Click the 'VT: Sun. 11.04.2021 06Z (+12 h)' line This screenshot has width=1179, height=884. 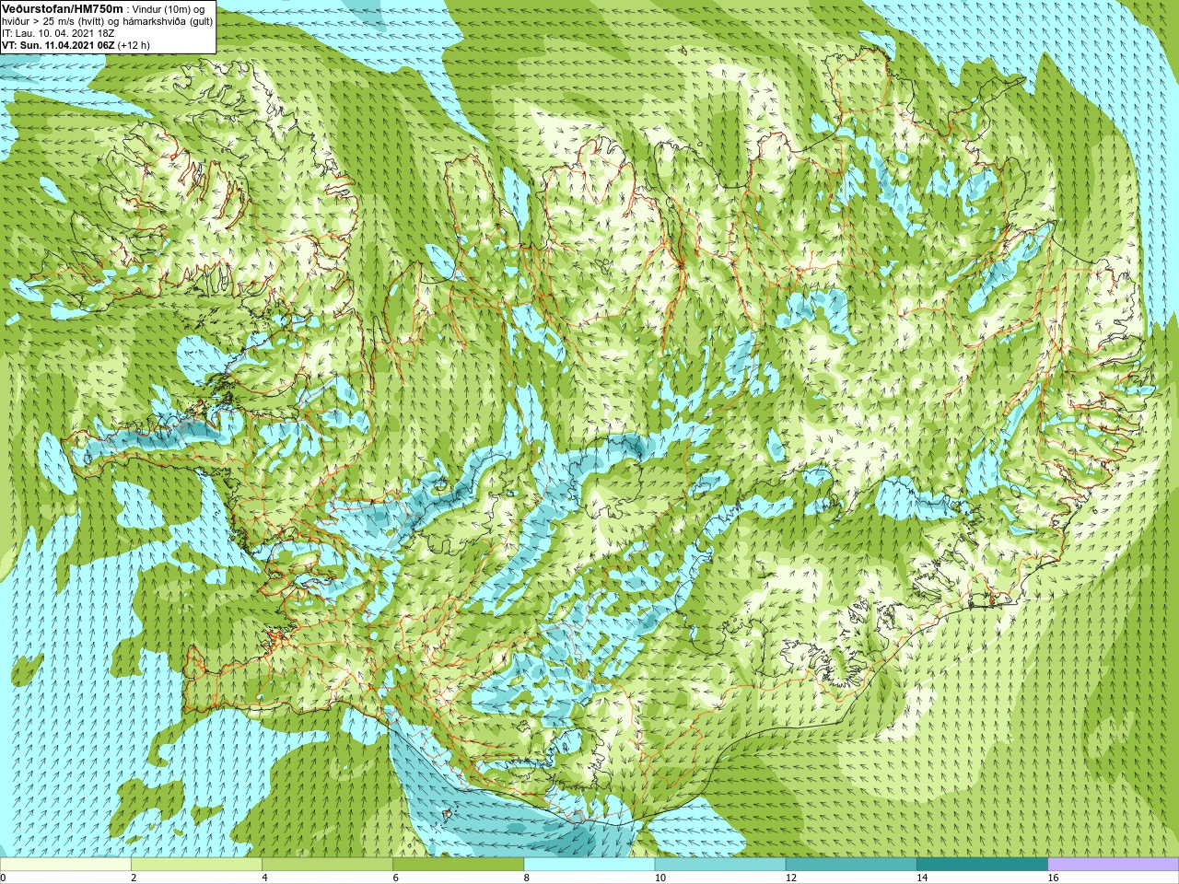(x=76, y=44)
